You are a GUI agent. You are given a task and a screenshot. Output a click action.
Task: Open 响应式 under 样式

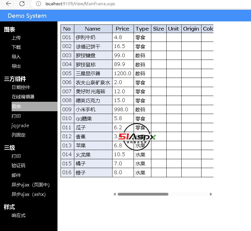[x=18, y=215]
